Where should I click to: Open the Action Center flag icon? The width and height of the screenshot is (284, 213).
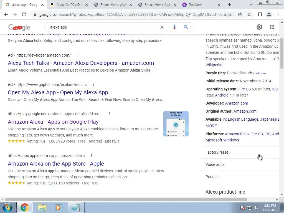tap(242, 208)
